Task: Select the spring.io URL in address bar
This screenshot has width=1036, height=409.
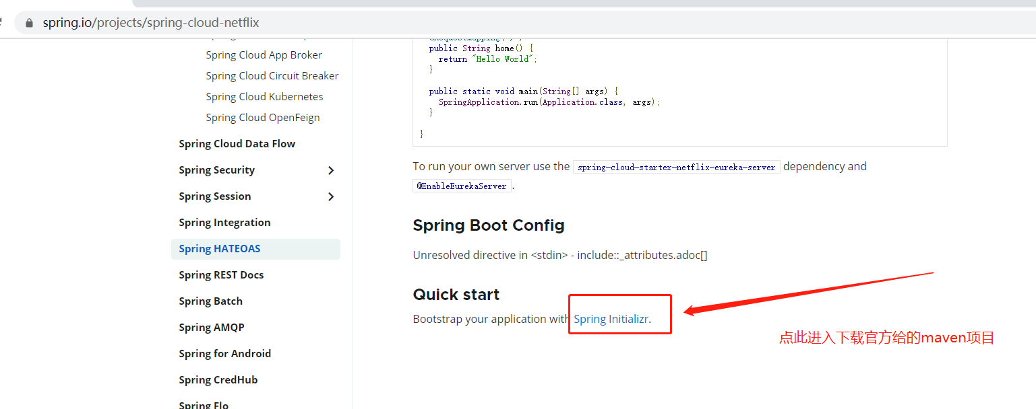Action: click(151, 23)
